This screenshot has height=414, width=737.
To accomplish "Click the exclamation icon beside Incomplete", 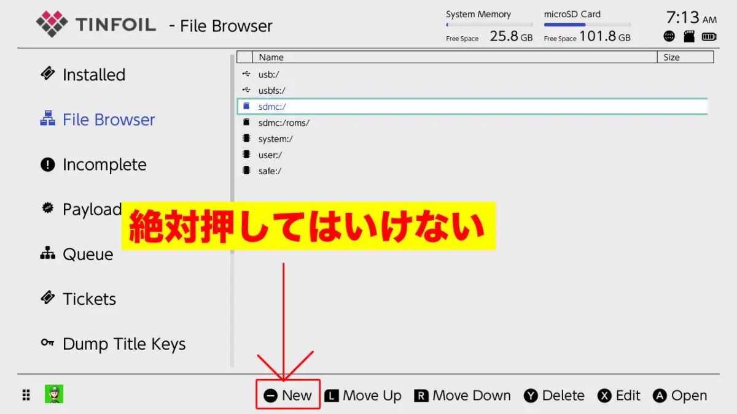I will [x=48, y=164].
